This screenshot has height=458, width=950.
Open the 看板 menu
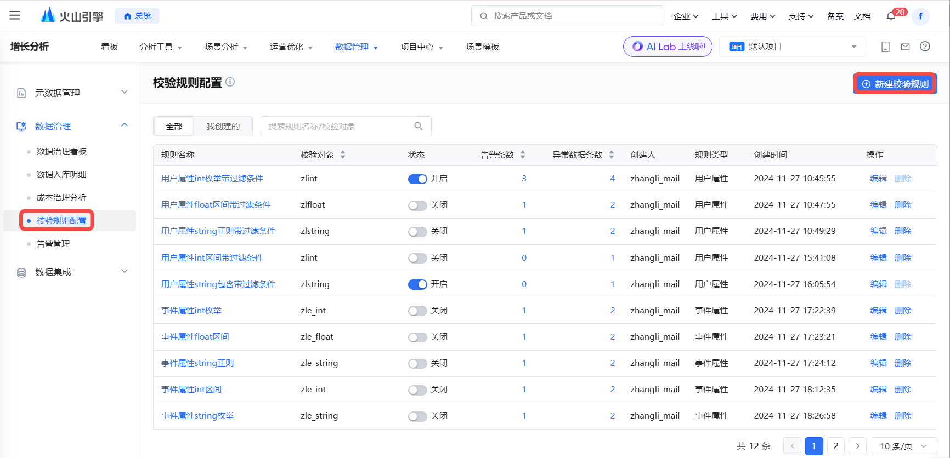[x=110, y=47]
